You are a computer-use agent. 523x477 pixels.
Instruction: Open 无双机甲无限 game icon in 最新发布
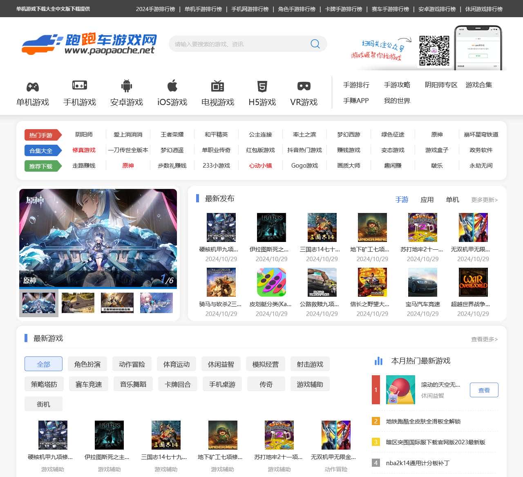tap(473, 227)
